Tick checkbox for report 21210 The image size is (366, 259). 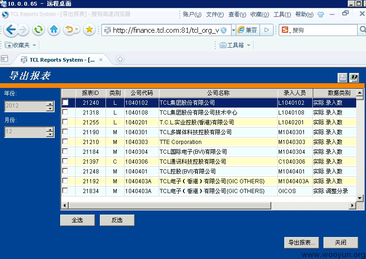pos(65,141)
